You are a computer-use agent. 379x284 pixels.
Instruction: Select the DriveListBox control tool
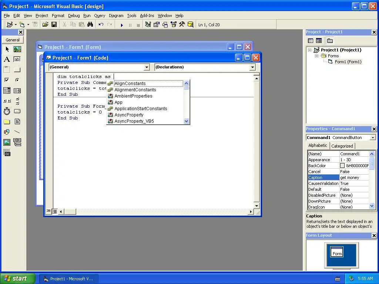tap(17, 111)
